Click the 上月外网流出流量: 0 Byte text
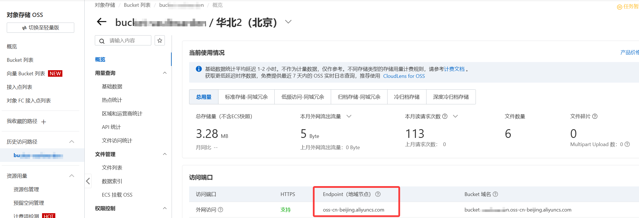The image size is (639, 218). tap(330, 147)
